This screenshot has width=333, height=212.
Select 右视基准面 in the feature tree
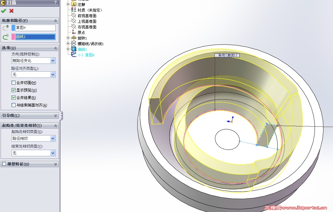(87, 27)
